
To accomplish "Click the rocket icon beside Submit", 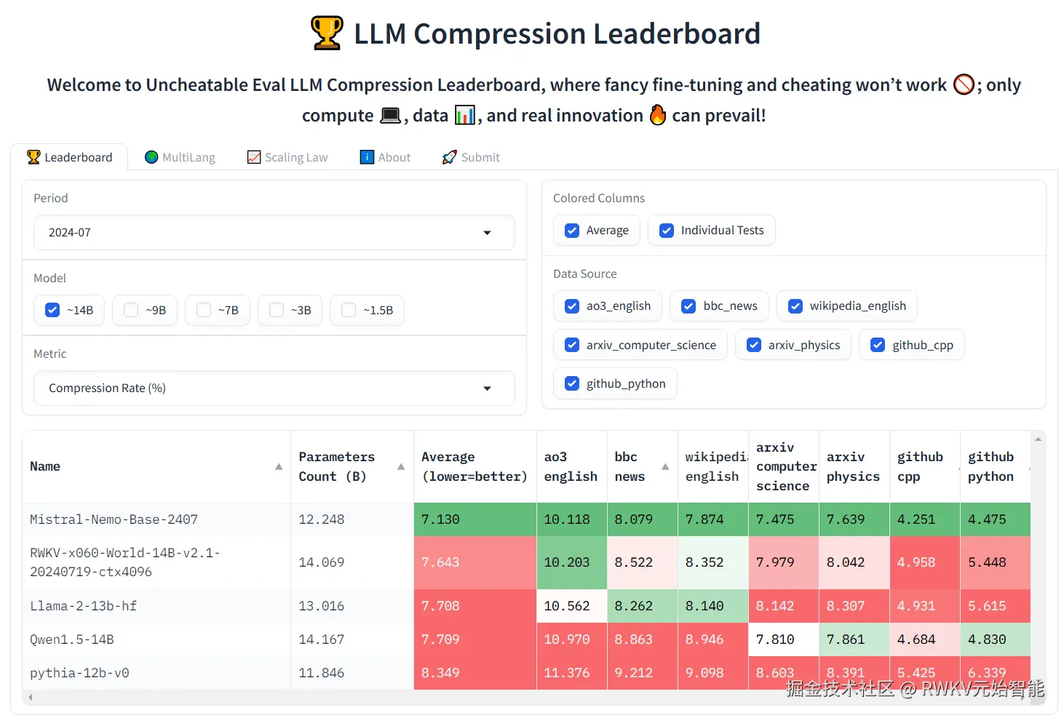I will point(450,157).
